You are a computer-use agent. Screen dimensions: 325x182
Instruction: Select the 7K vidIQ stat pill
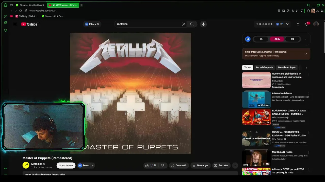pos(292,39)
